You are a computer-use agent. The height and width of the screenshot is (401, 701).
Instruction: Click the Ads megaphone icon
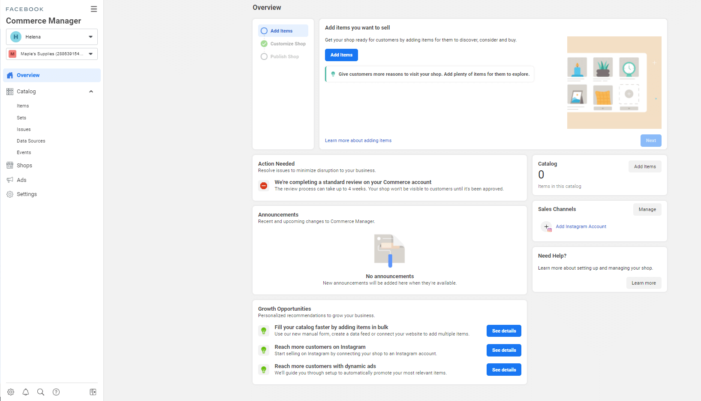10,180
